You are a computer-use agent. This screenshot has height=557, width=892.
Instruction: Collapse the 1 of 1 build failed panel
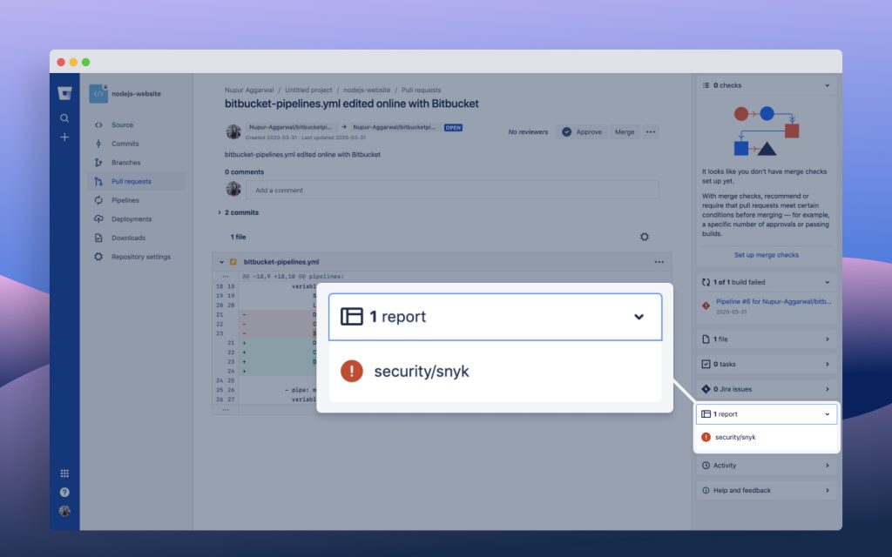click(x=827, y=283)
